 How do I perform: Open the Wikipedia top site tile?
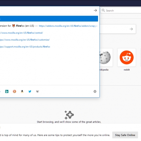pos(106,57)
